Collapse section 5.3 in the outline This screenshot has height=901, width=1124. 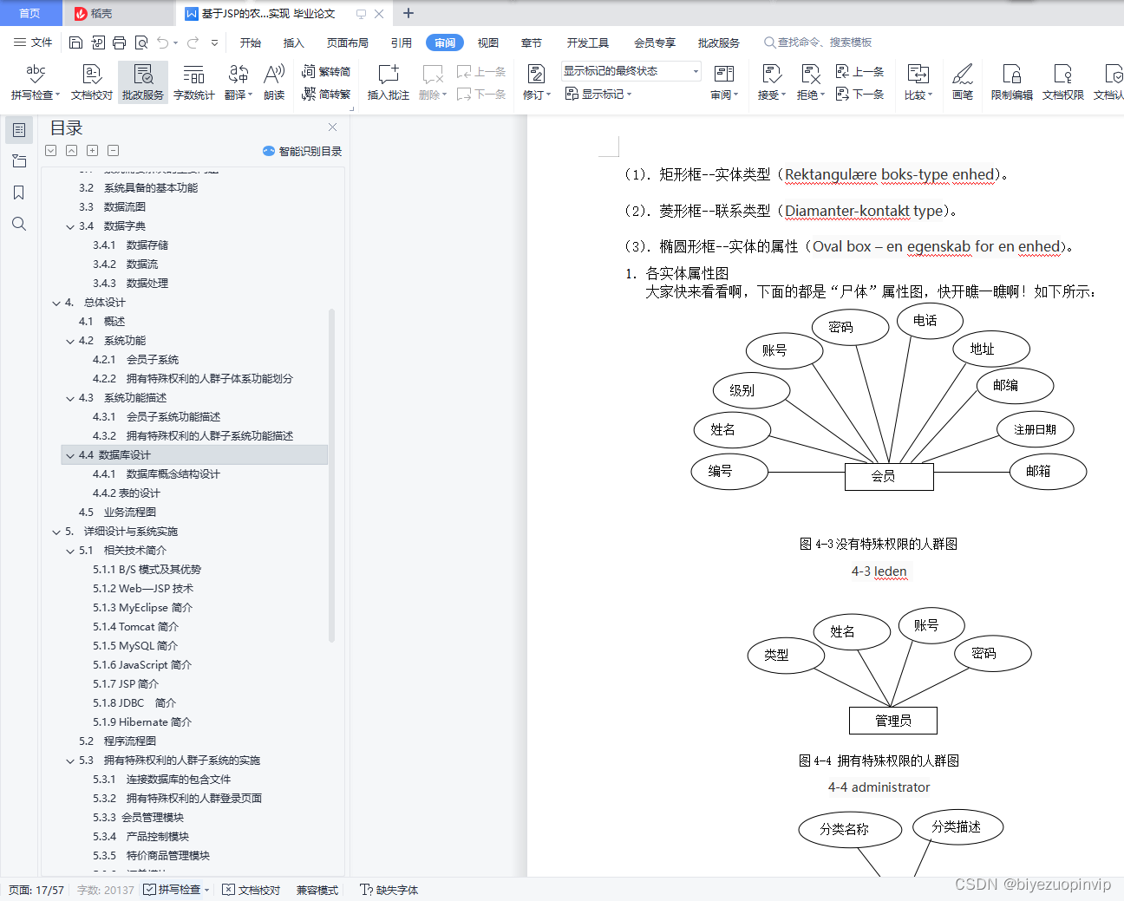pos(70,761)
